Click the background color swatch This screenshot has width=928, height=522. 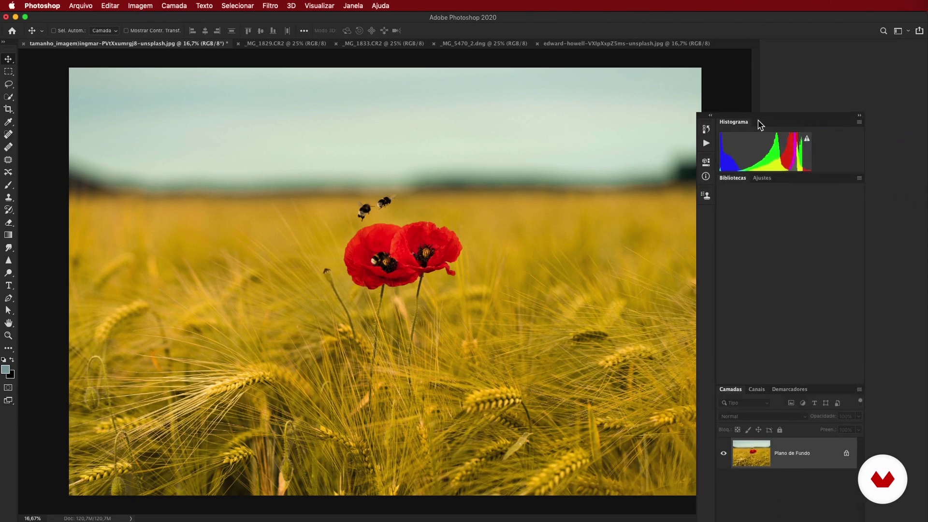12,375
